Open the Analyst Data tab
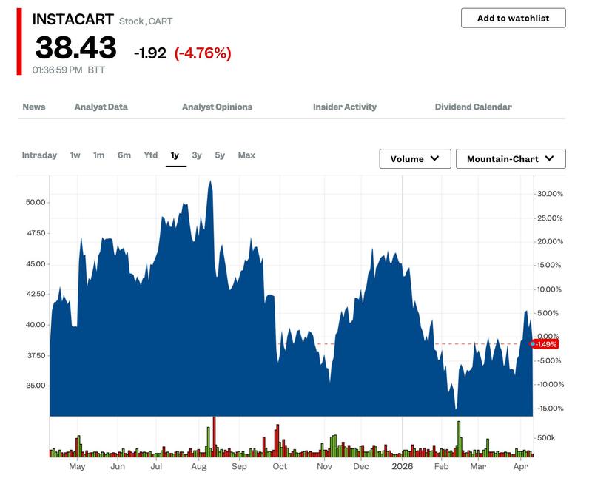The height and width of the screenshot is (484, 592). point(101,107)
